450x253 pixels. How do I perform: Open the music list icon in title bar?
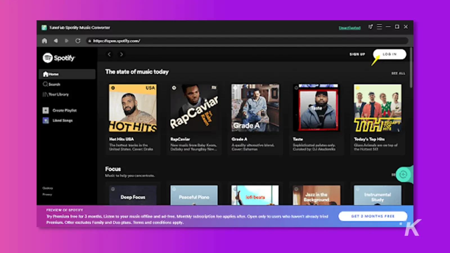point(370,27)
